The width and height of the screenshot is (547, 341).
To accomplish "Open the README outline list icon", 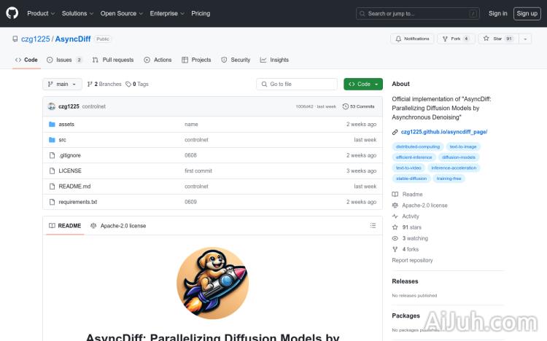I will tap(373, 226).
